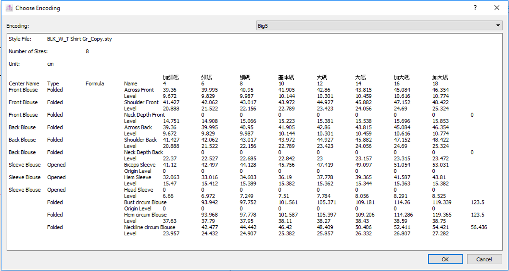Confirm encoding with the OK button
The image size is (509, 271).
coord(445,259)
